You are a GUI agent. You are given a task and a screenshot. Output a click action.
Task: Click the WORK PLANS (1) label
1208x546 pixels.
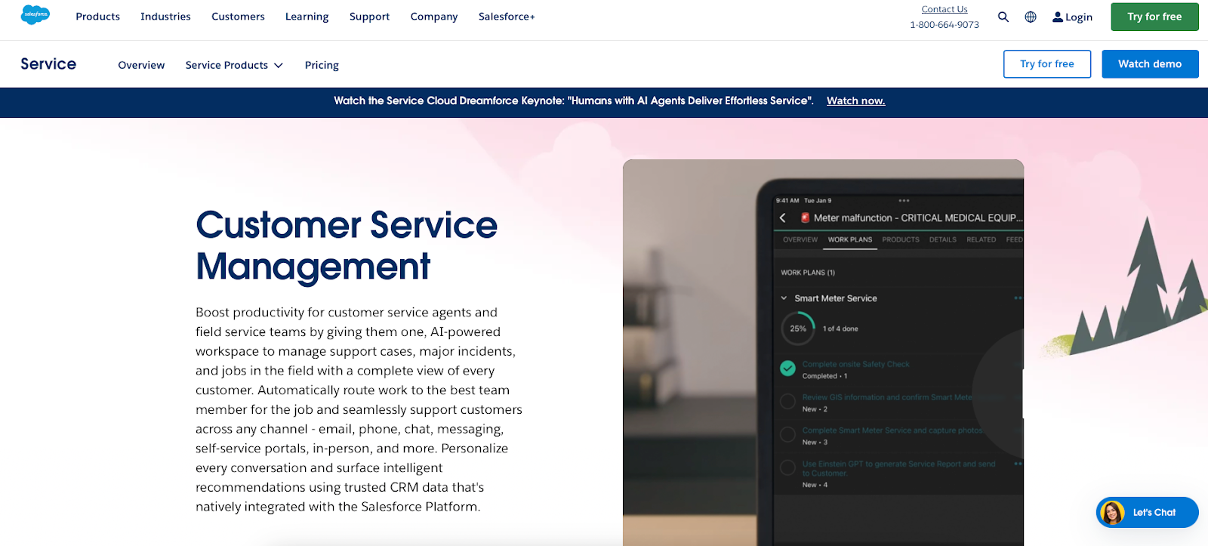click(x=808, y=273)
